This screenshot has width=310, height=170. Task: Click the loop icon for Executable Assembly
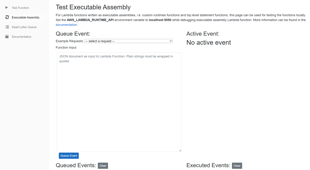point(7,17)
